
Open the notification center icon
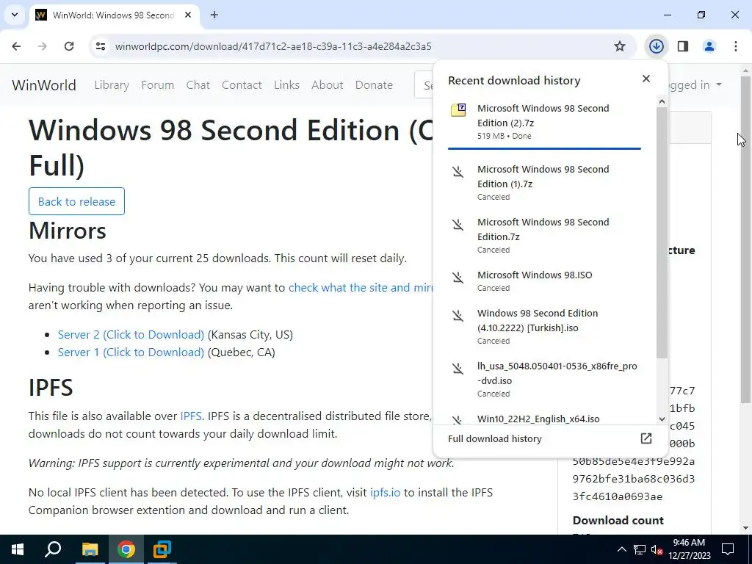728,549
